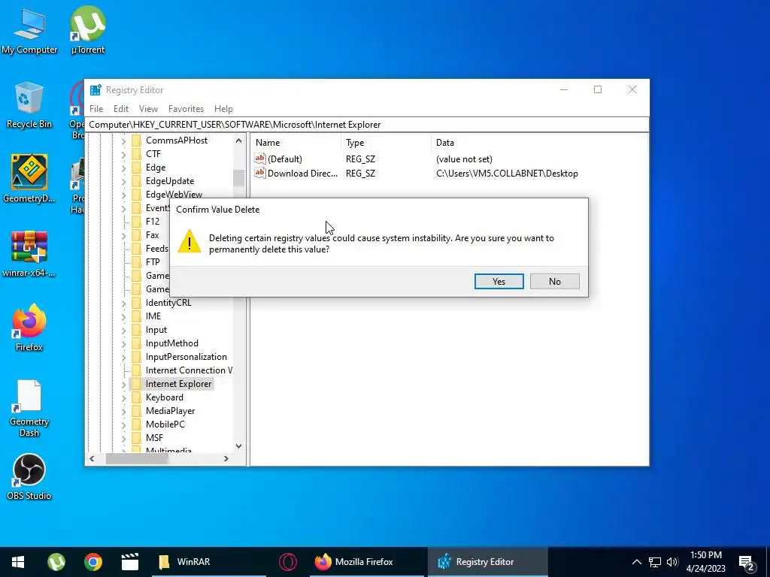Select the MSF folder icon

pyautogui.click(x=136, y=438)
